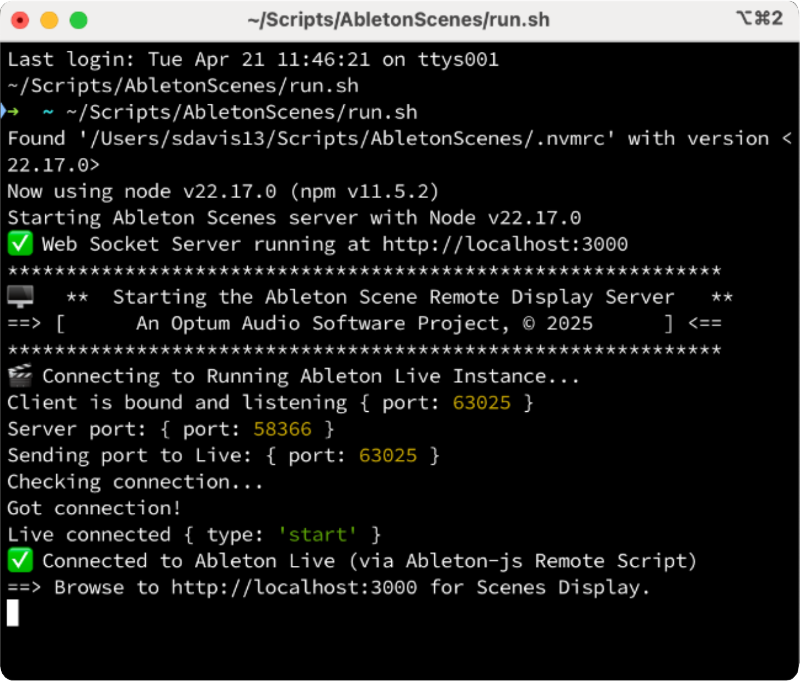
Task: Click the http://localhost:3000 link in Browse line
Action: tap(294, 587)
